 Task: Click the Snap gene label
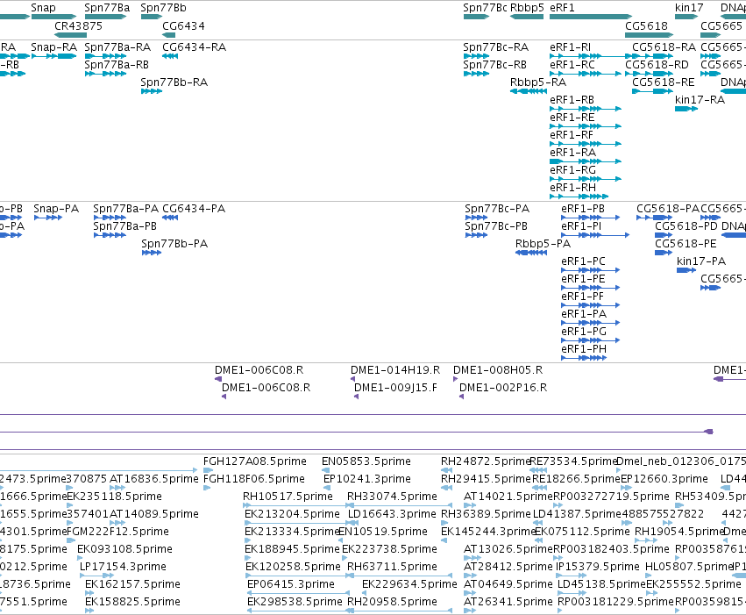43,8
